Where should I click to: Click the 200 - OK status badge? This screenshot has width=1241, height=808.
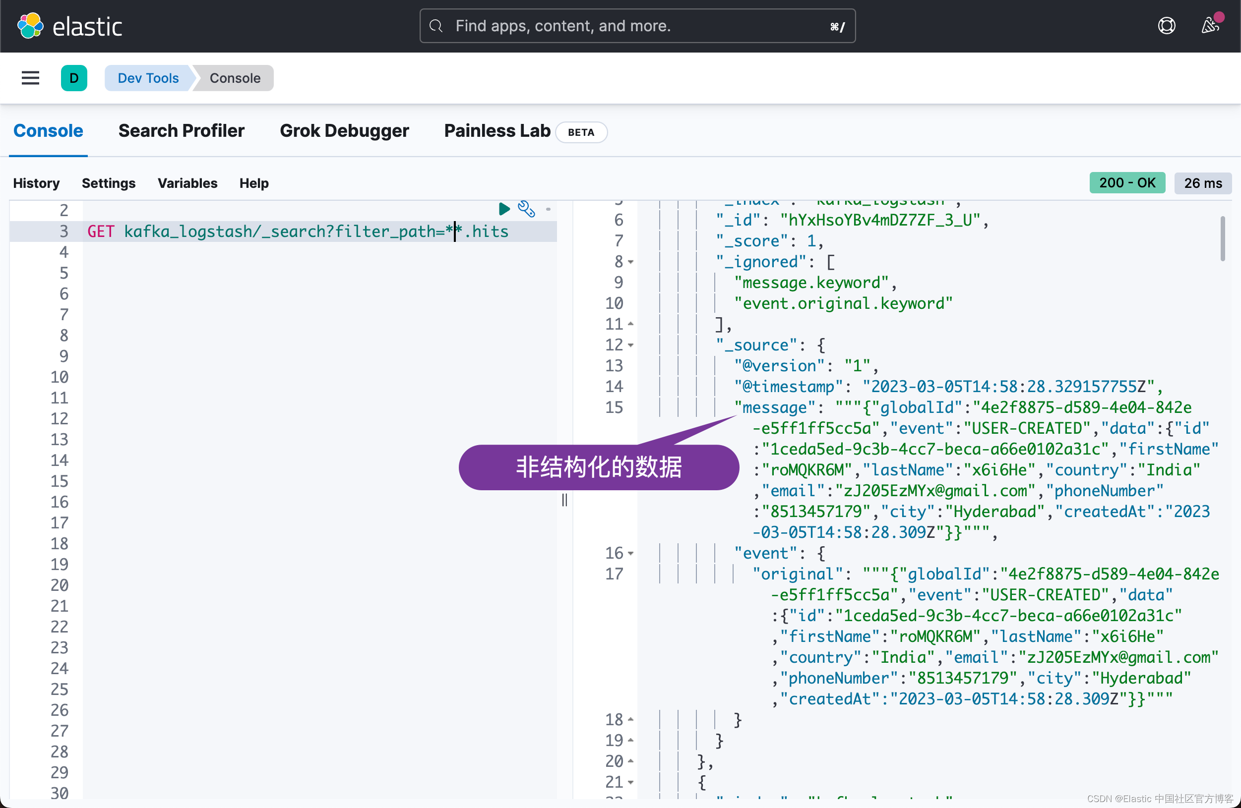[1127, 183]
